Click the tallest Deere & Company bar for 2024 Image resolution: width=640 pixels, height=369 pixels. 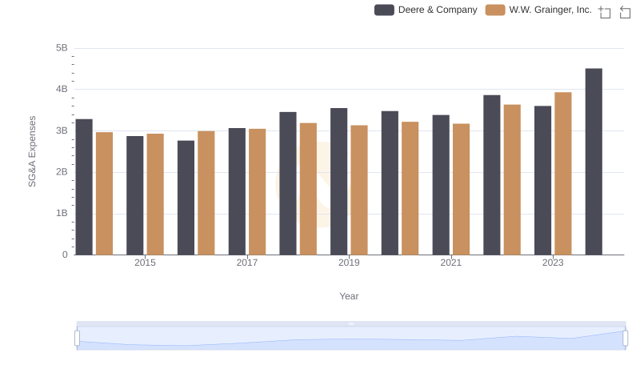tap(594, 162)
